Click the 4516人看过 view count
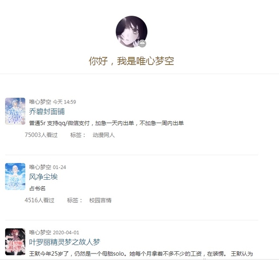Screen dimensions: 279x260 [40, 200]
